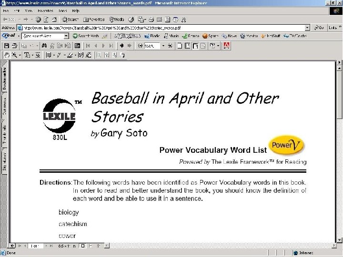The width and height of the screenshot is (343, 257).
Task: Click the Go button beside address bar
Action: (319, 28)
